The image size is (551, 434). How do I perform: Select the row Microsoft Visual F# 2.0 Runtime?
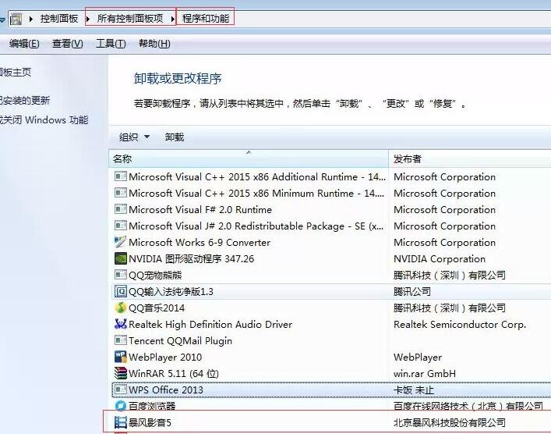(331, 209)
